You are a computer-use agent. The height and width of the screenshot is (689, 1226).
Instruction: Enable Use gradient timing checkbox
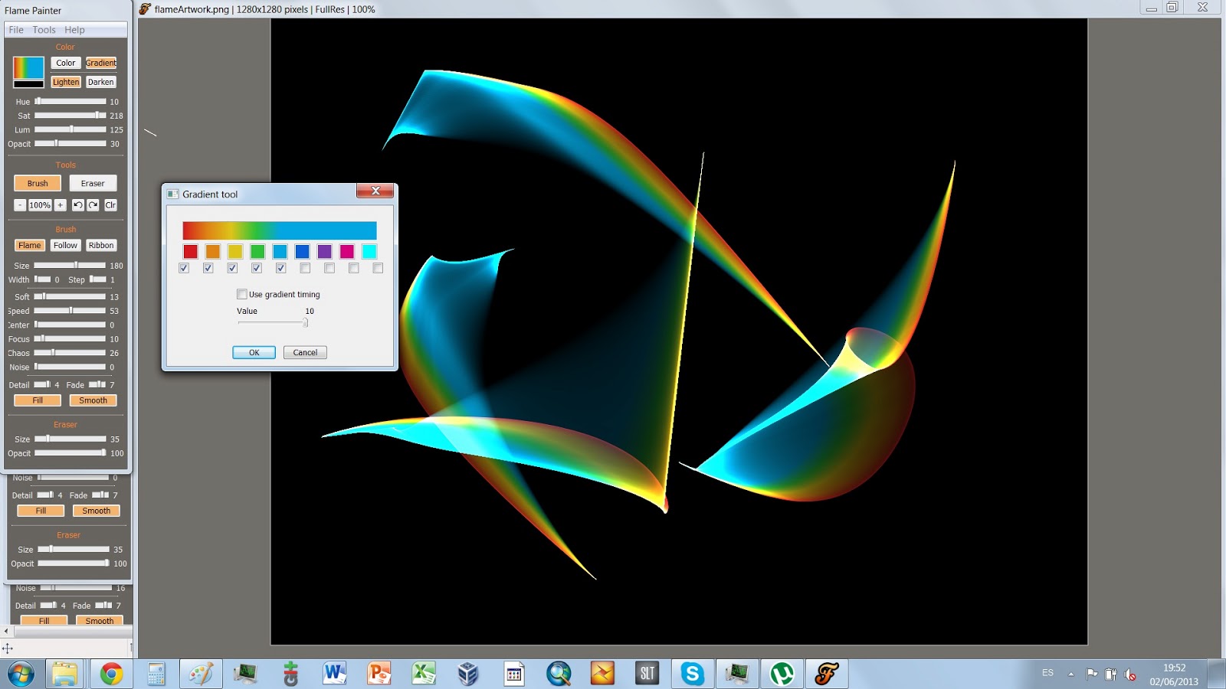tap(242, 294)
